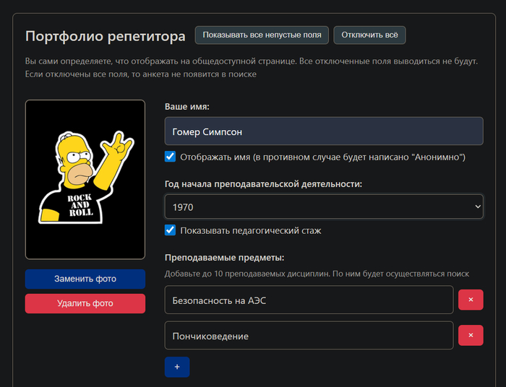Add a new subject with the plus button

click(177, 367)
